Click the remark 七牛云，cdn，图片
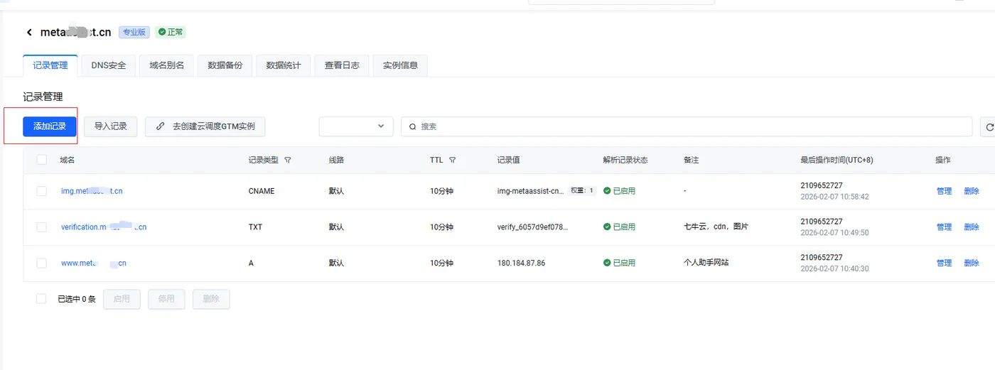995x370 pixels. [716, 227]
